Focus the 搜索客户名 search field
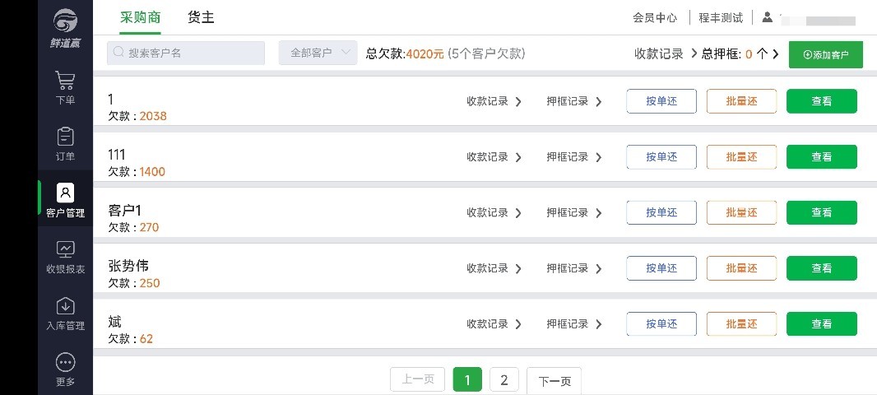Viewport: 877px width, 395px height. [186, 53]
